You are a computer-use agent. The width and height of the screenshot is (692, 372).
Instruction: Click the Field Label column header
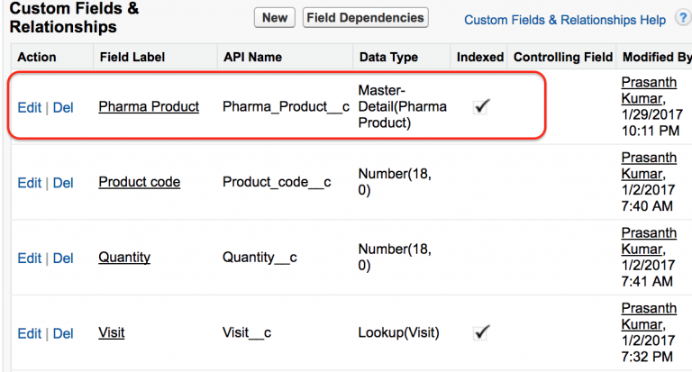tap(132, 57)
